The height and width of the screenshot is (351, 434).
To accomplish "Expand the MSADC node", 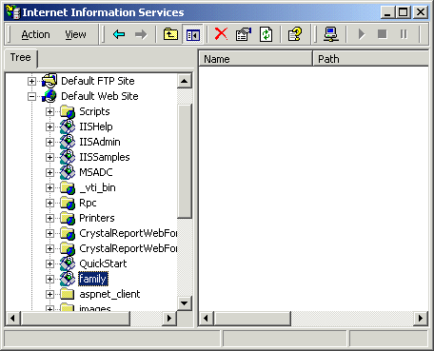I will tap(49, 172).
